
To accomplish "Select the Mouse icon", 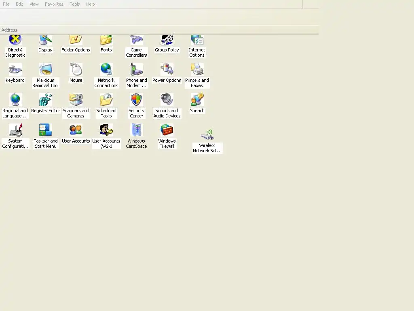I will point(76,69).
